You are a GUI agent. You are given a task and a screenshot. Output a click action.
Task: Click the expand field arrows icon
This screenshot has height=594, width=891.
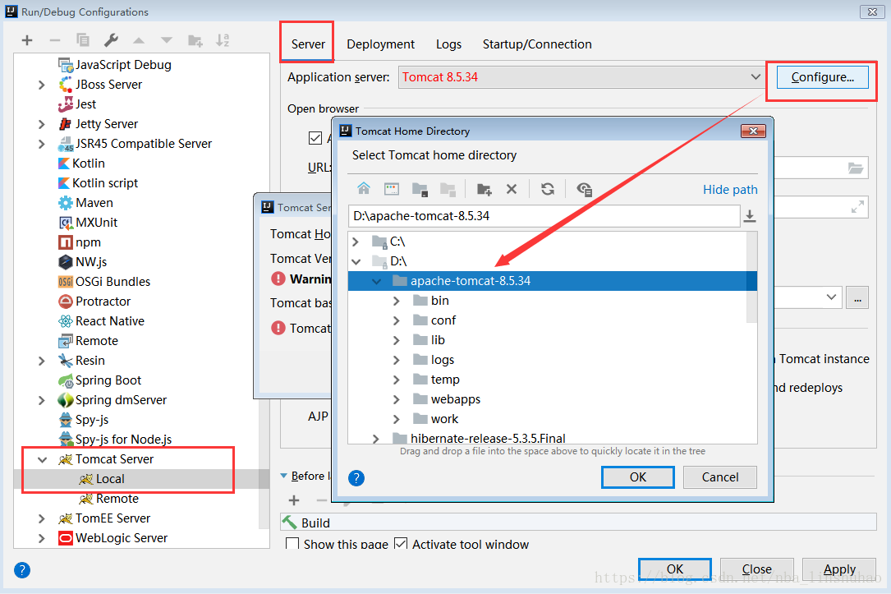(857, 207)
